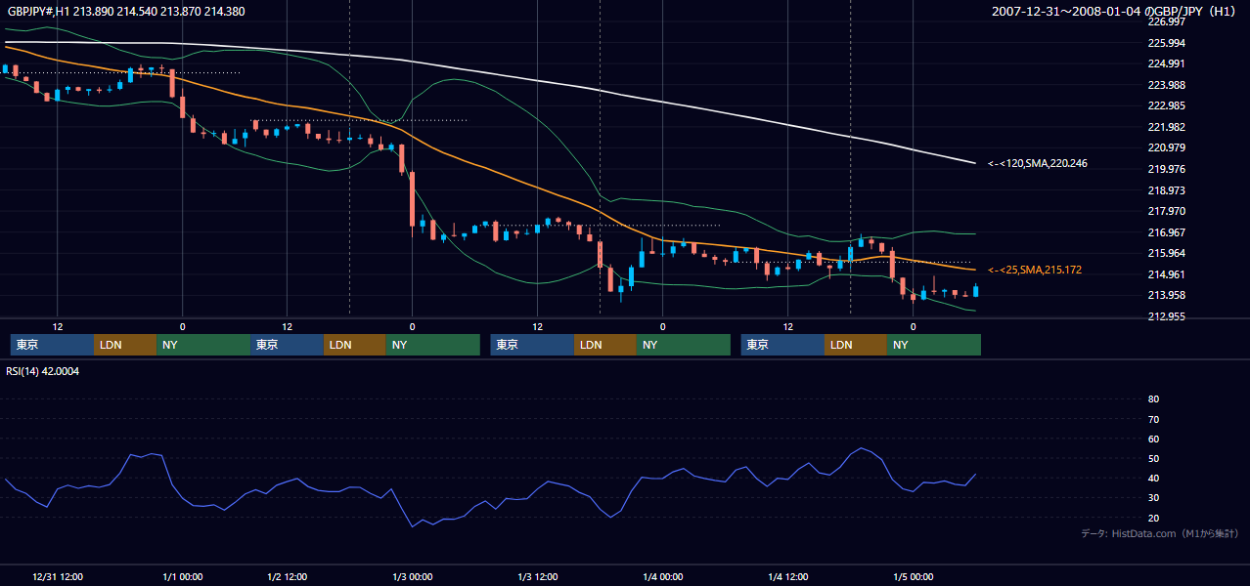Click RSI scale level 20

click(x=1153, y=518)
